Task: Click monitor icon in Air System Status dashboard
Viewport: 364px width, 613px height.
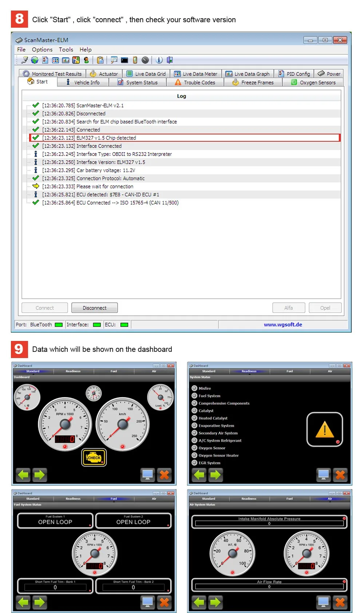Action: point(323,602)
